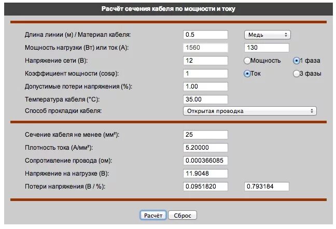Image resolution: width=336 pixels, height=229 pixels.
Task: Click the allowable voltage loss field 1.00
Action: (205, 87)
